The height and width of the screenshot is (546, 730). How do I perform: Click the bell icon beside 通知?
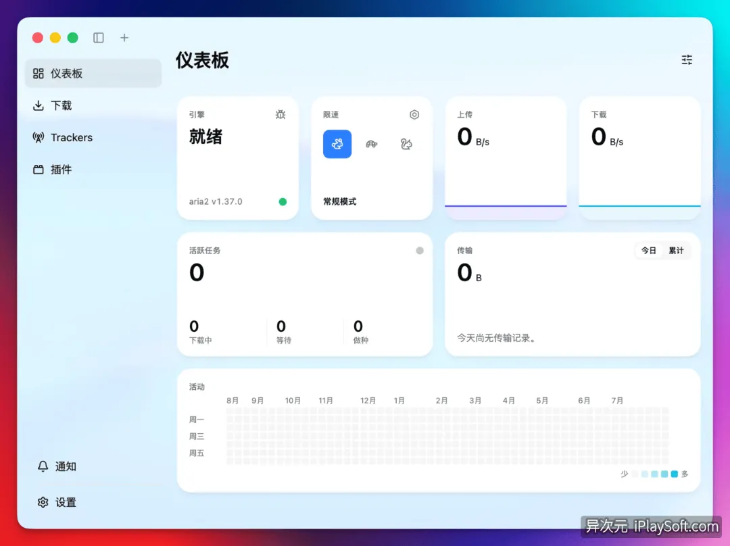pyautogui.click(x=43, y=466)
